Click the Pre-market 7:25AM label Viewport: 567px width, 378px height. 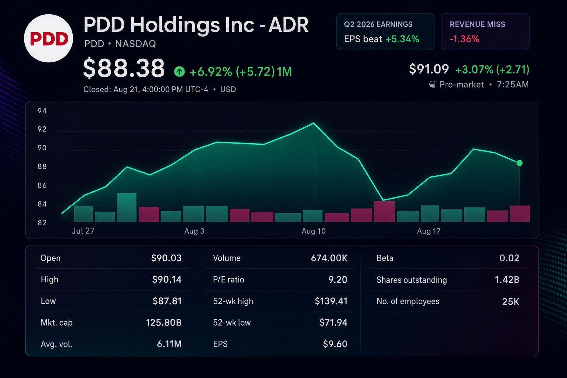pyautogui.click(x=484, y=85)
